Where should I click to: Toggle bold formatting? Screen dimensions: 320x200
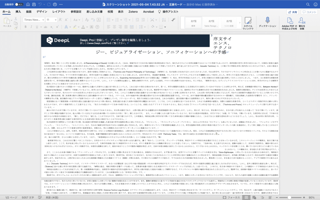(26, 27)
